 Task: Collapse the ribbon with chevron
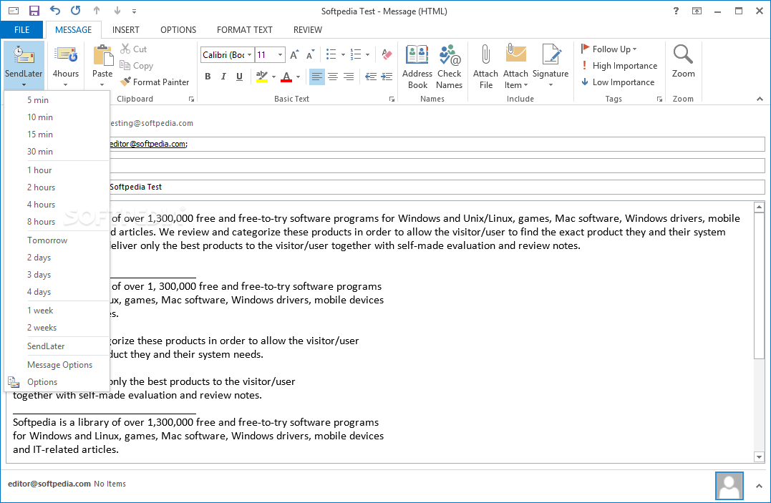pyautogui.click(x=760, y=99)
